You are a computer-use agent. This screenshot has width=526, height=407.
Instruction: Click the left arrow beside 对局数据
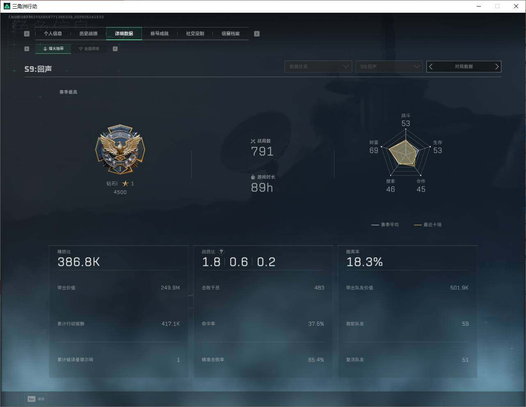tap(431, 66)
